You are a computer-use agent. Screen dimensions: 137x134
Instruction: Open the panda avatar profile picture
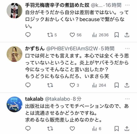(15, 11)
